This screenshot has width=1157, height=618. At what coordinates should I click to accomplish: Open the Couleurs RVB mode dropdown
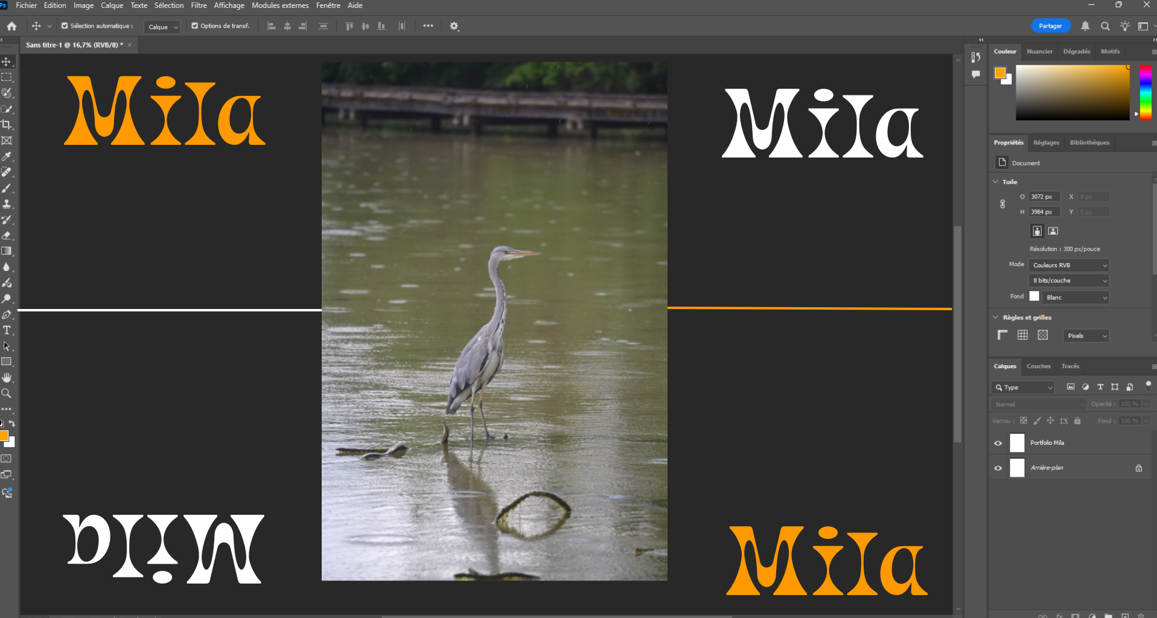coord(1069,266)
